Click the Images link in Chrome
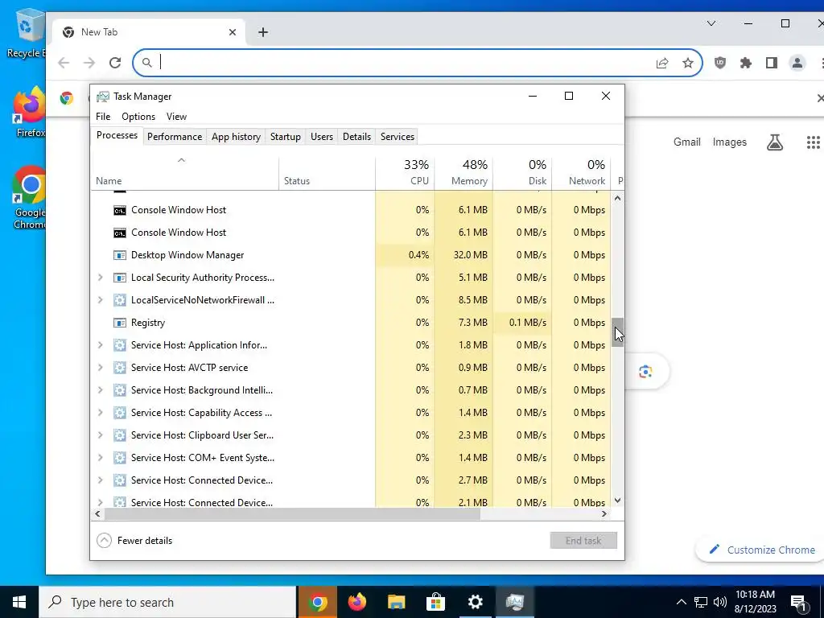The height and width of the screenshot is (618, 824). pos(729,142)
